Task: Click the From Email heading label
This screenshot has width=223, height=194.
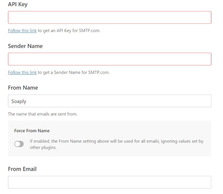Action: point(22,169)
